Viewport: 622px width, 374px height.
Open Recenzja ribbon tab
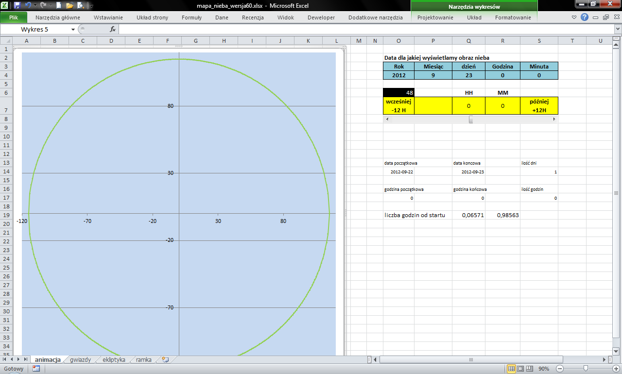coord(253,17)
